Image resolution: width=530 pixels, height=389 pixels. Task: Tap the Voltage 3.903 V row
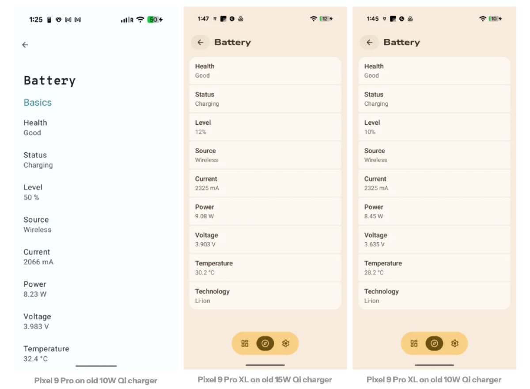pyautogui.click(x=265, y=240)
